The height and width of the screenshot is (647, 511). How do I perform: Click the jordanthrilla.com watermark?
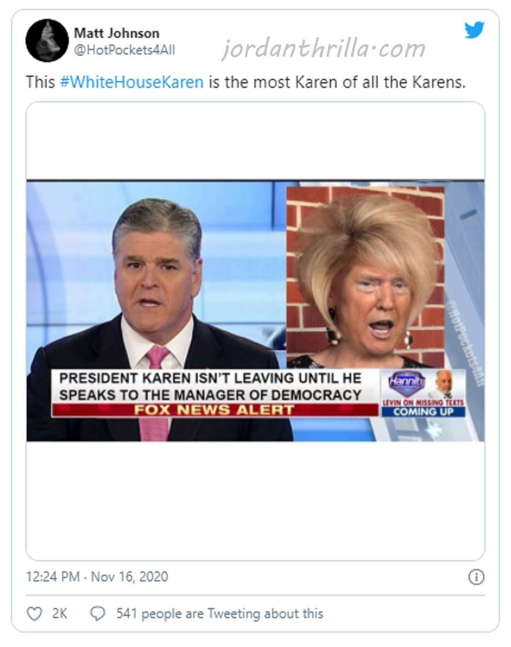[x=324, y=49]
